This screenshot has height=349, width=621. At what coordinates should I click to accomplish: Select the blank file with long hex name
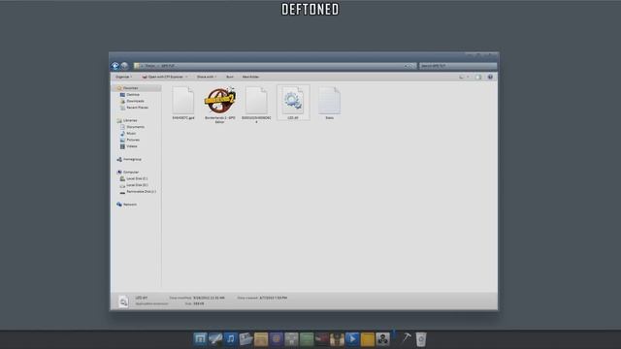256,105
